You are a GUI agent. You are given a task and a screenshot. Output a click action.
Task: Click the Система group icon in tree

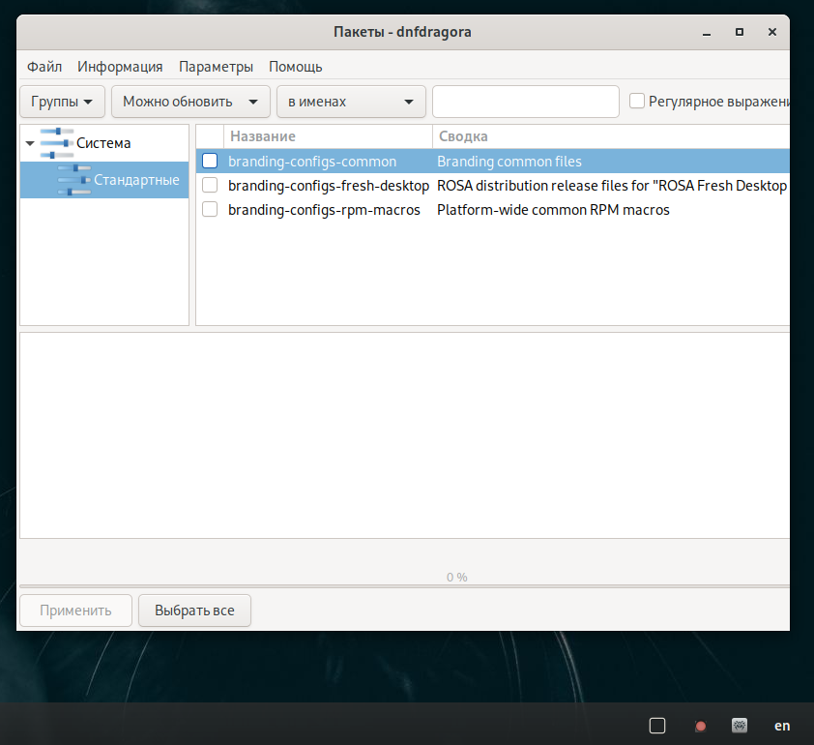57,143
